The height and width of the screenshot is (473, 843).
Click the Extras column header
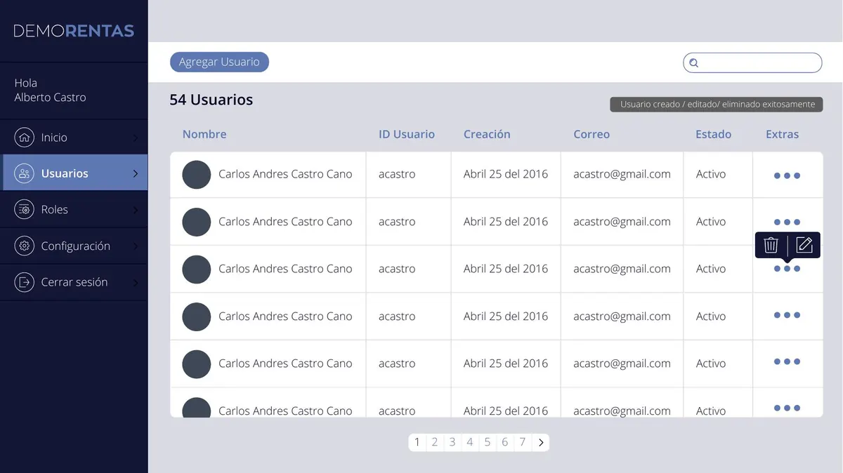pyautogui.click(x=783, y=134)
